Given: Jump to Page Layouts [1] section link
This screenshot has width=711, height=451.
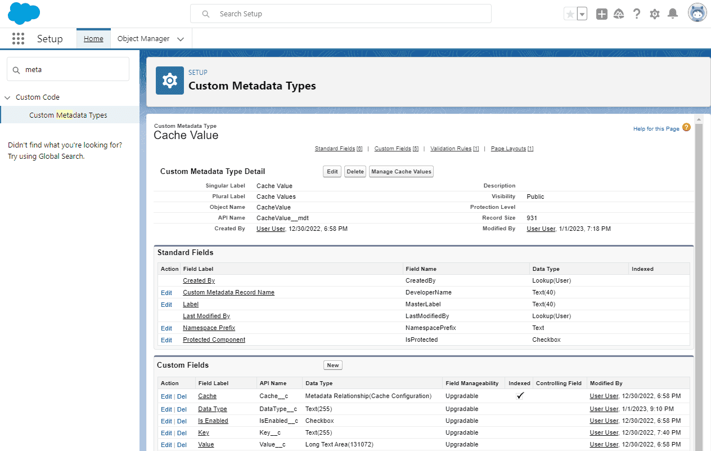Looking at the screenshot, I should point(512,149).
